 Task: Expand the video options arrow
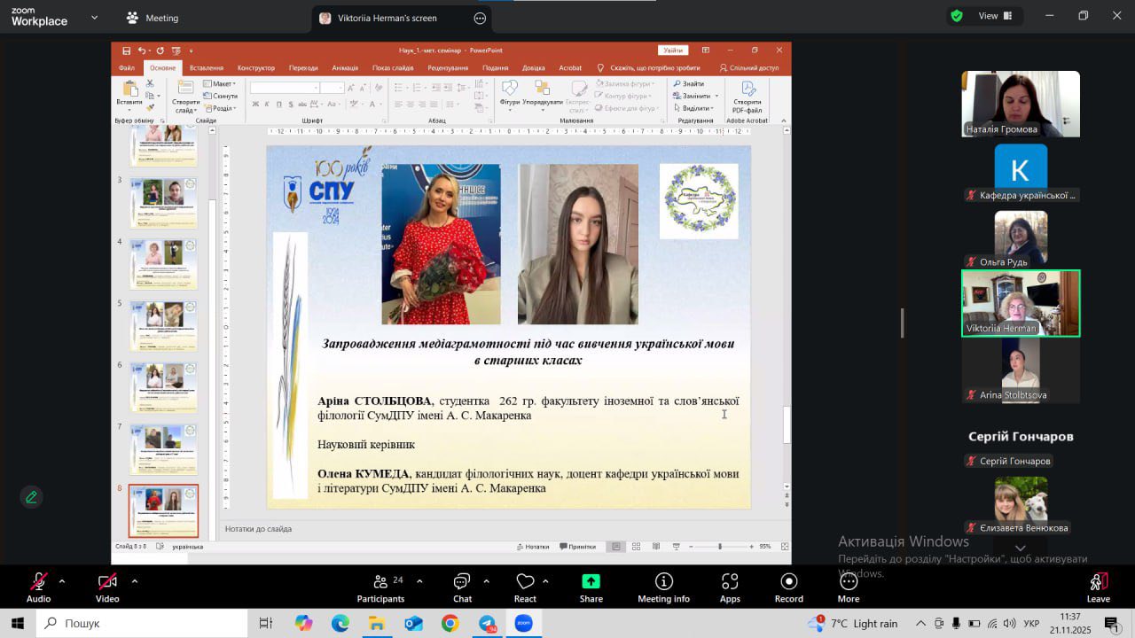pyautogui.click(x=135, y=581)
